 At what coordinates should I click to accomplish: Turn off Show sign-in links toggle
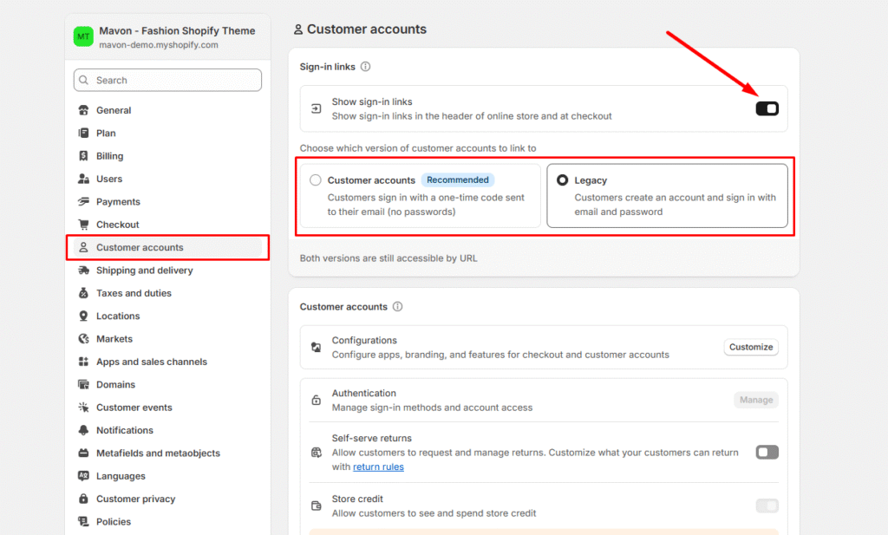click(x=767, y=108)
